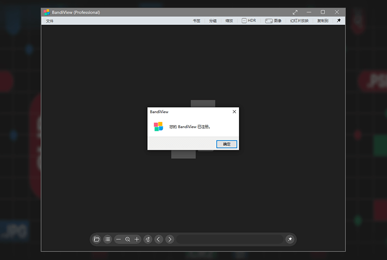Pin the top menu bar with pin icon
387x260 pixels.
(338, 21)
